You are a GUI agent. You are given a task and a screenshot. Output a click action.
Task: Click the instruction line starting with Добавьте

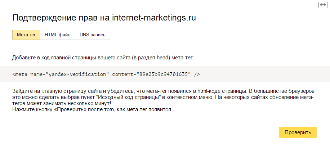pos(103,57)
